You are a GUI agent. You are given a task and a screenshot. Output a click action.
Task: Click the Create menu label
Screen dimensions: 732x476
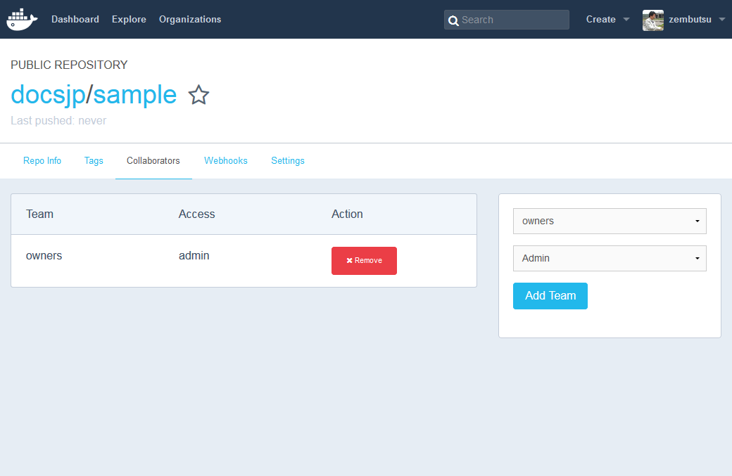[600, 19]
